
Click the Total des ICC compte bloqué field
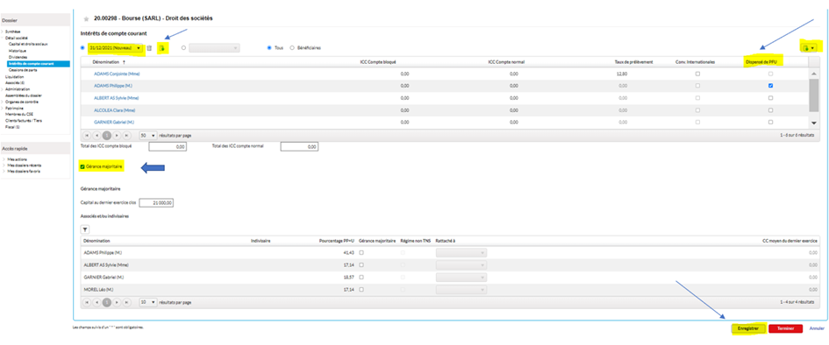point(167,146)
